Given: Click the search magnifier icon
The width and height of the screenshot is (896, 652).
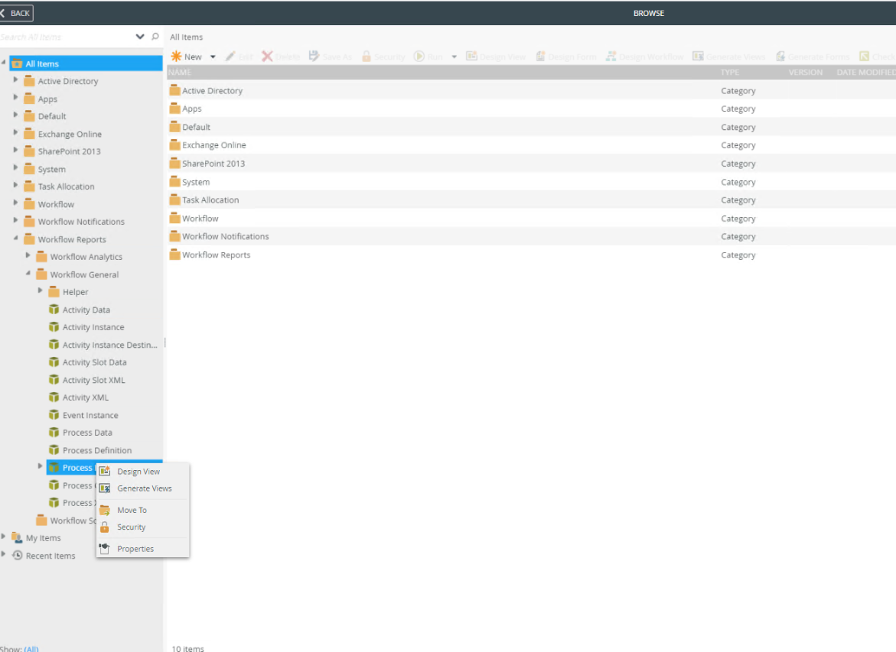Looking at the screenshot, I should 155,37.
